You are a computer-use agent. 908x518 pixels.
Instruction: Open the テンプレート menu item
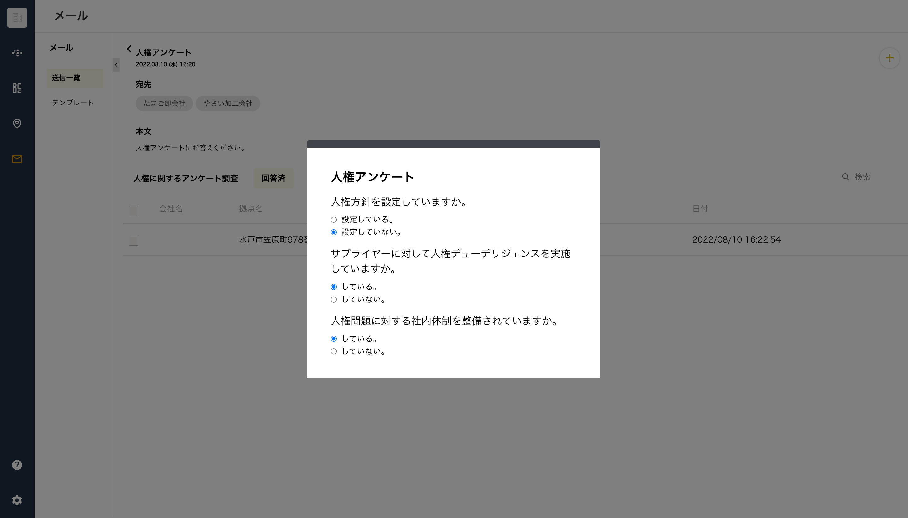[x=73, y=103]
